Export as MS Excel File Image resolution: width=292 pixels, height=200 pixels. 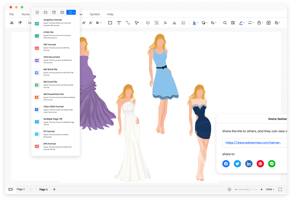pyautogui.click(x=55, y=84)
